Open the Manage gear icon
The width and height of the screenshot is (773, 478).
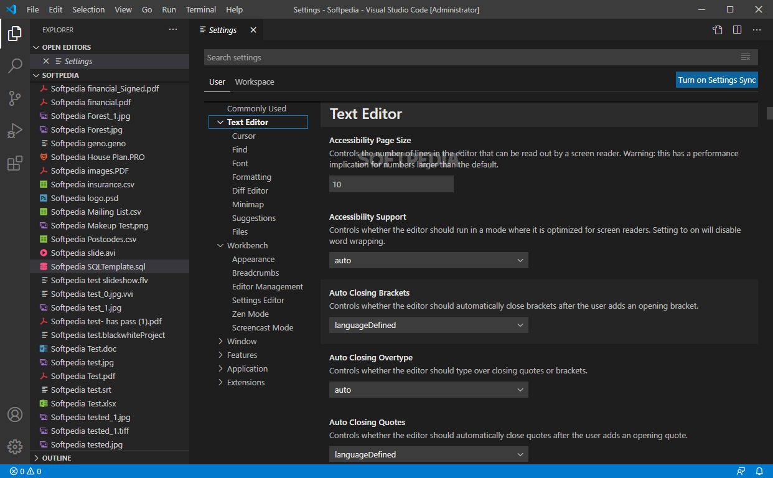(15, 447)
